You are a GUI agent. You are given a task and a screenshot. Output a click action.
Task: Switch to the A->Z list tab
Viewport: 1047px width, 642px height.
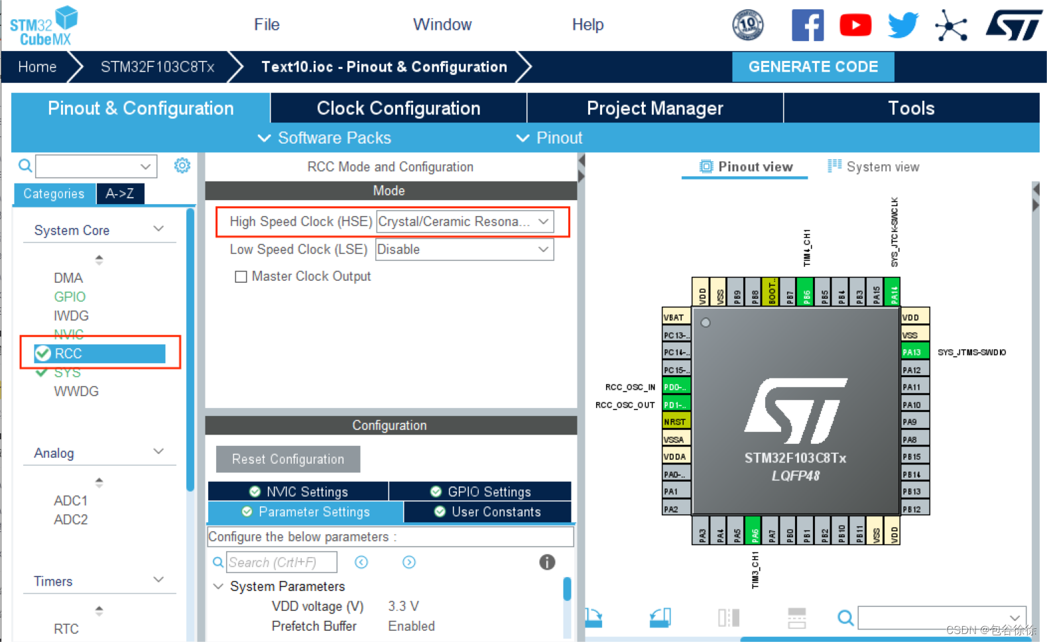120,193
